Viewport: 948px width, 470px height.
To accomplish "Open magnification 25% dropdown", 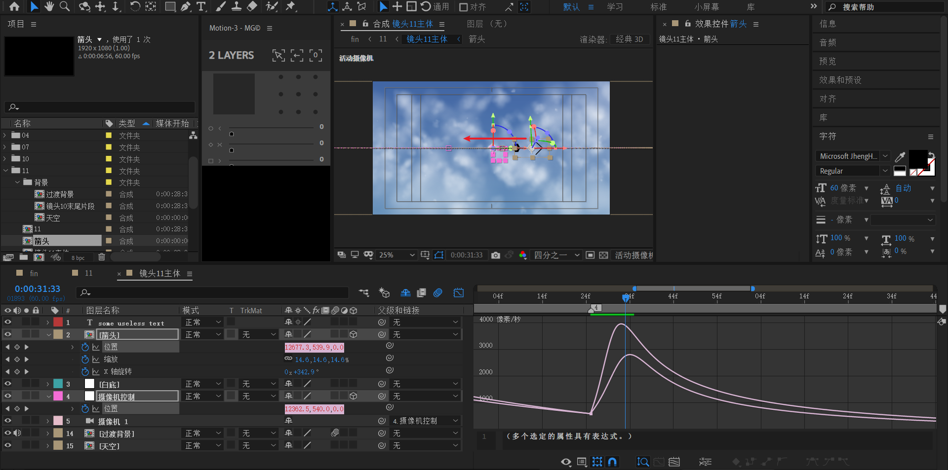I will [x=396, y=255].
